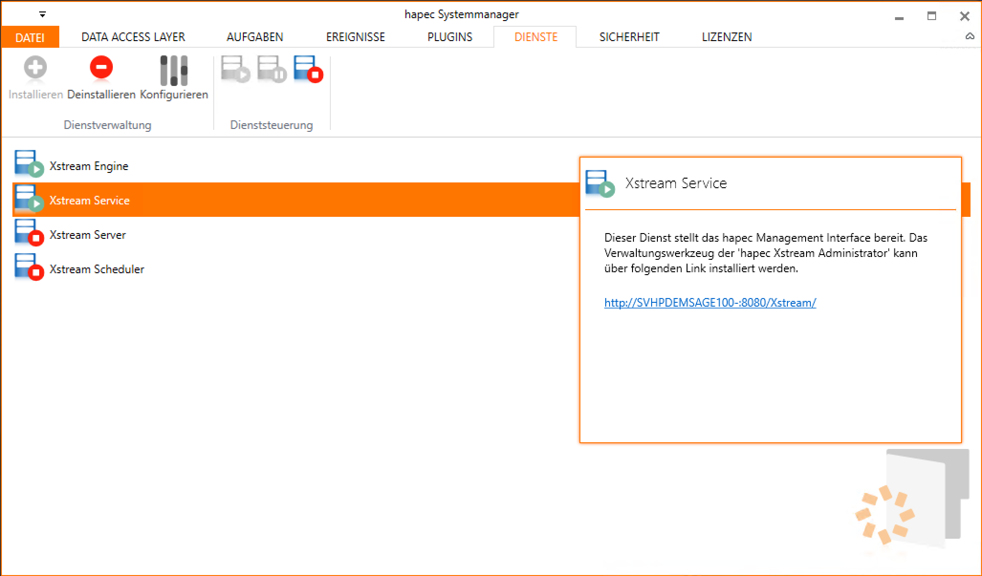Click the Xstream Server stopped-status icon

point(28,233)
